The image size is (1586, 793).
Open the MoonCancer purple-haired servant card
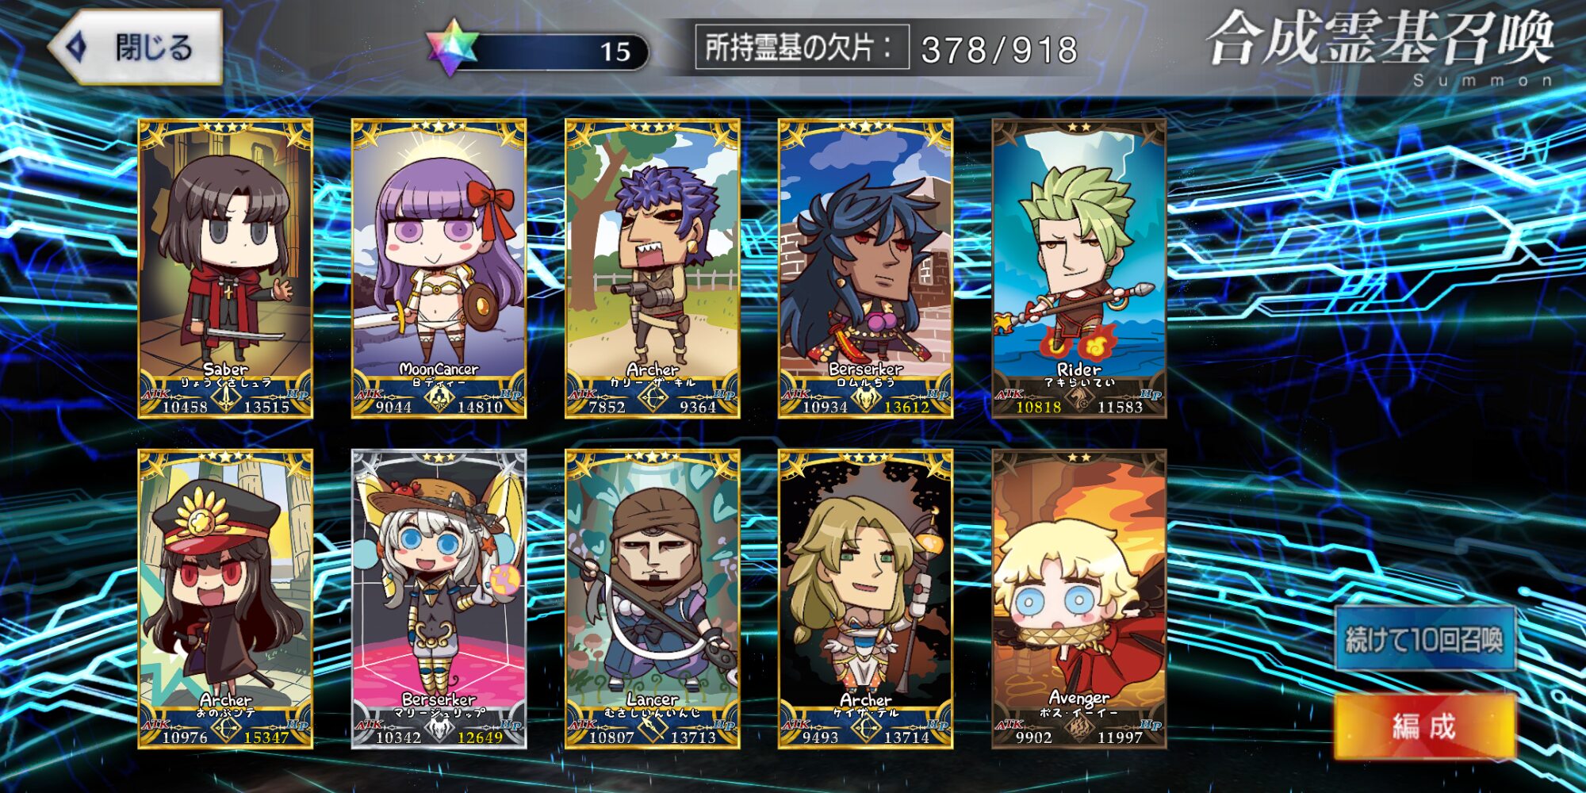pos(439,269)
